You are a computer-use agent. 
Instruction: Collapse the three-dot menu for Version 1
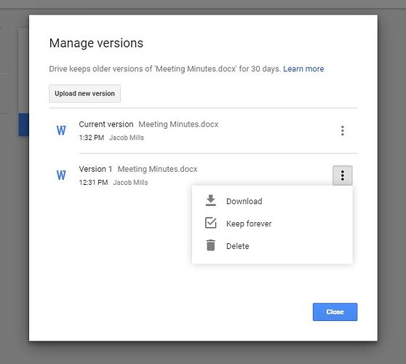(x=342, y=175)
